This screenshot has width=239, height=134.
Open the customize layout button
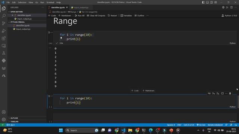215,3
